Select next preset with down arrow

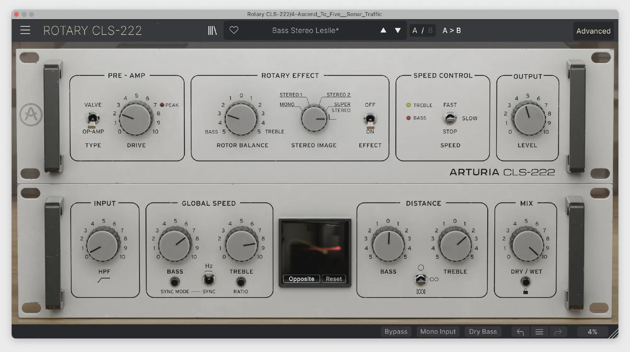(398, 30)
